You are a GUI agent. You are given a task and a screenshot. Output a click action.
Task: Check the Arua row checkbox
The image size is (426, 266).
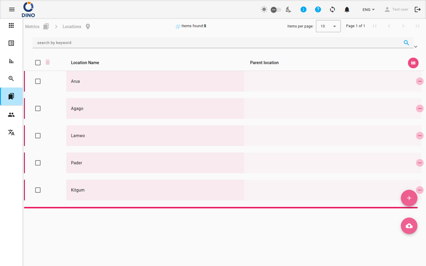click(x=38, y=81)
